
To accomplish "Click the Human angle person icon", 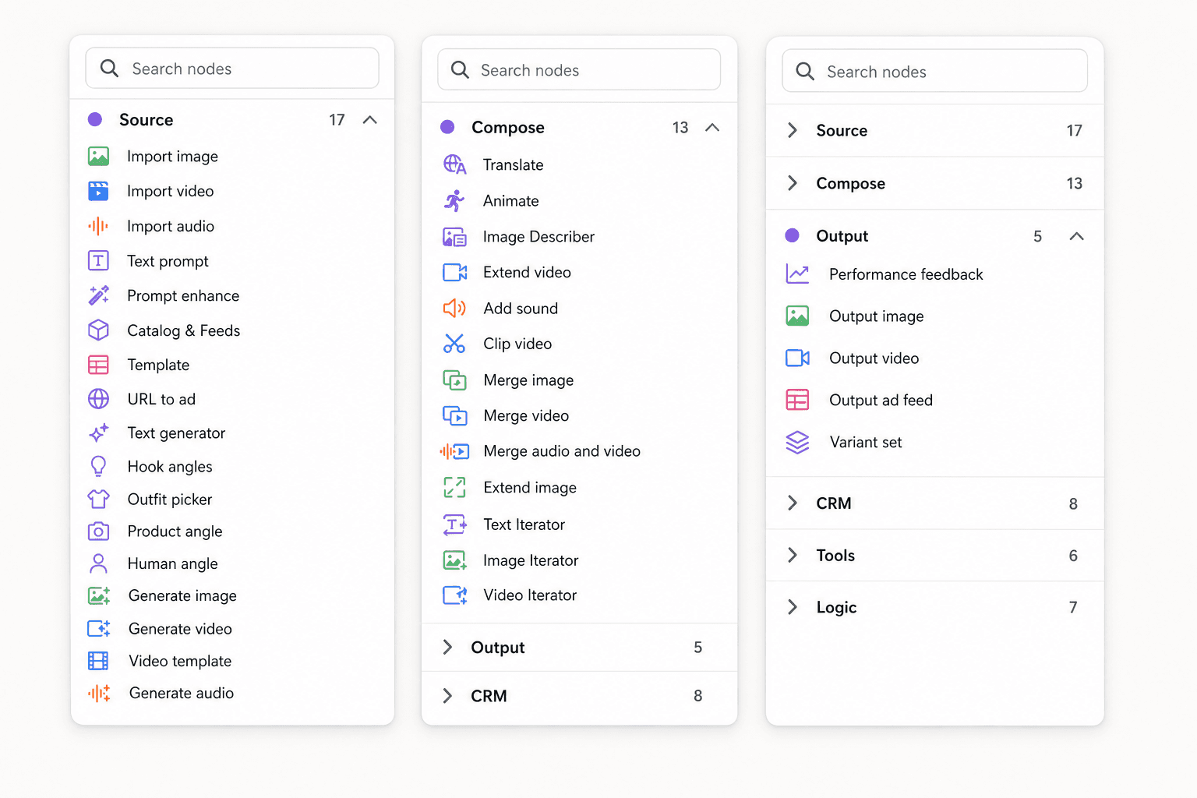I will click(x=98, y=563).
